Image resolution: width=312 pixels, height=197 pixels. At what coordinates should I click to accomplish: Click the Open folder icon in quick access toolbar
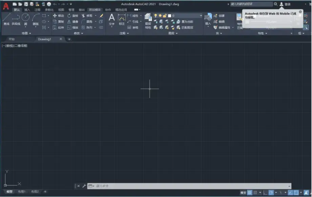(20, 4)
